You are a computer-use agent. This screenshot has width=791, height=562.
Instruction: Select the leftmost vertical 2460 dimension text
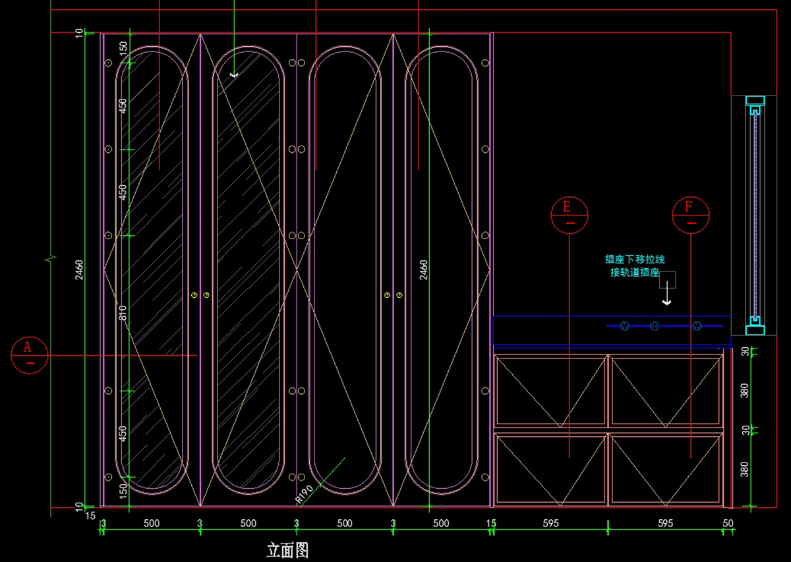tap(79, 269)
